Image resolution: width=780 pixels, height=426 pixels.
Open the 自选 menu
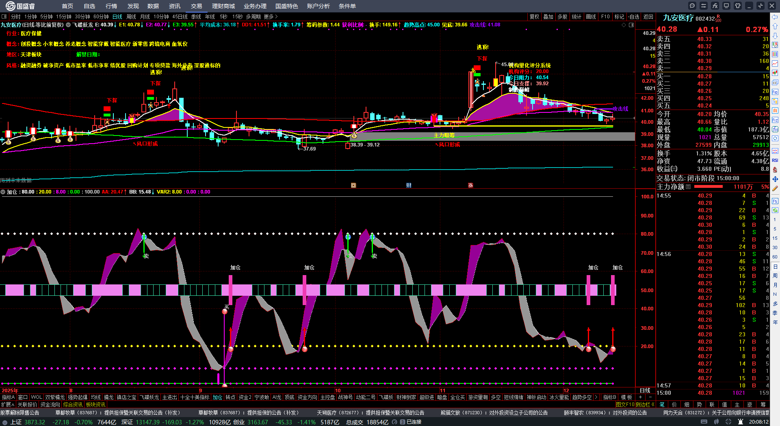[89, 6]
